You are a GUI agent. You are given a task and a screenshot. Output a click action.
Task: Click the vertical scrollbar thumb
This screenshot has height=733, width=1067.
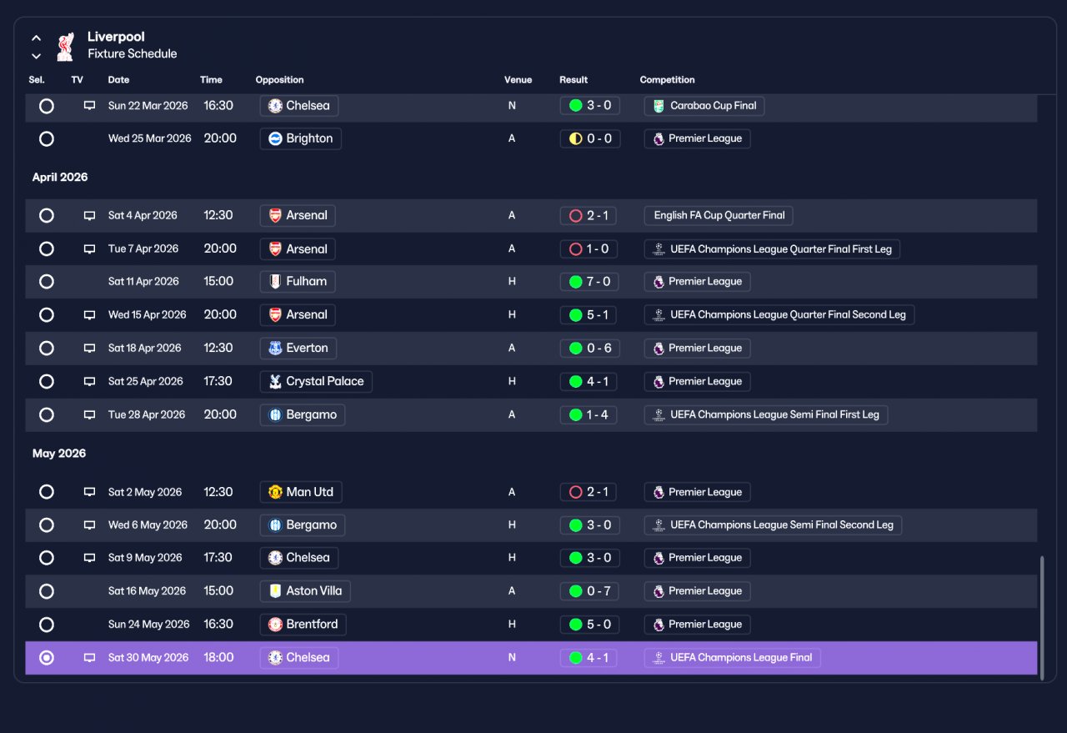point(1042,619)
